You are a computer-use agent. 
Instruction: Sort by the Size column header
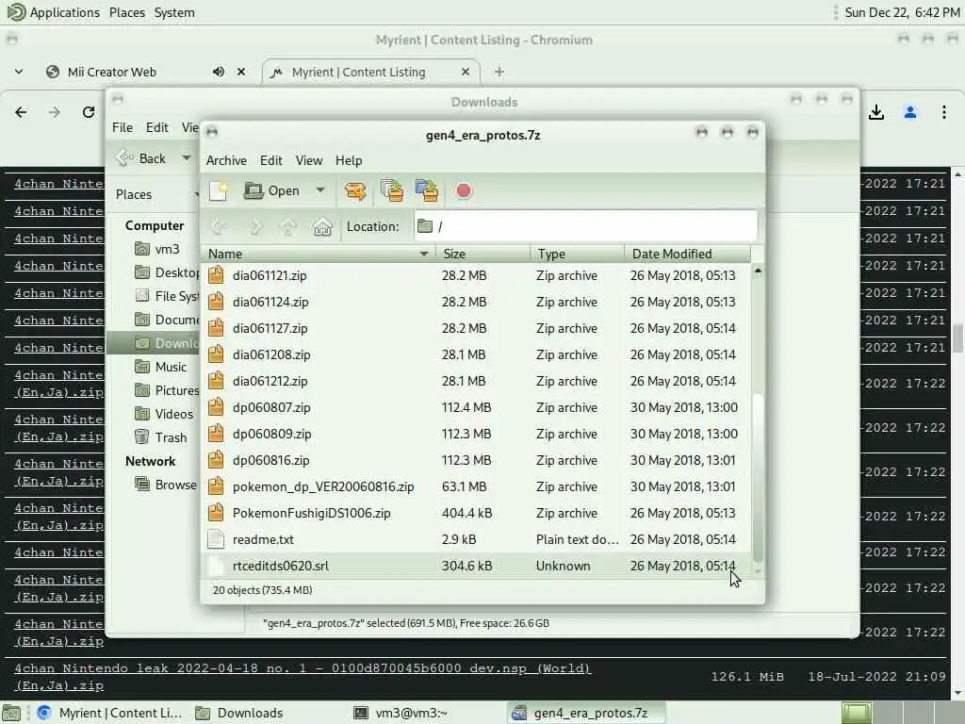click(483, 254)
